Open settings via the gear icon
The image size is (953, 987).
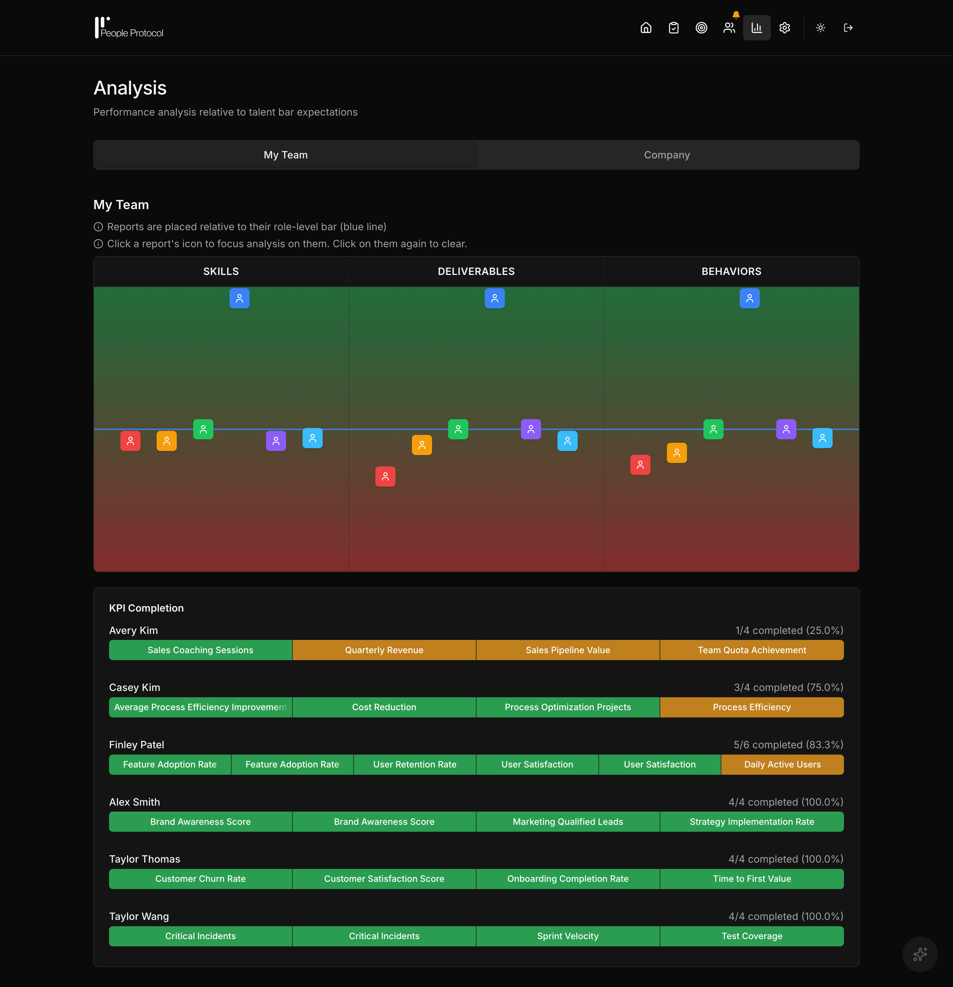784,28
